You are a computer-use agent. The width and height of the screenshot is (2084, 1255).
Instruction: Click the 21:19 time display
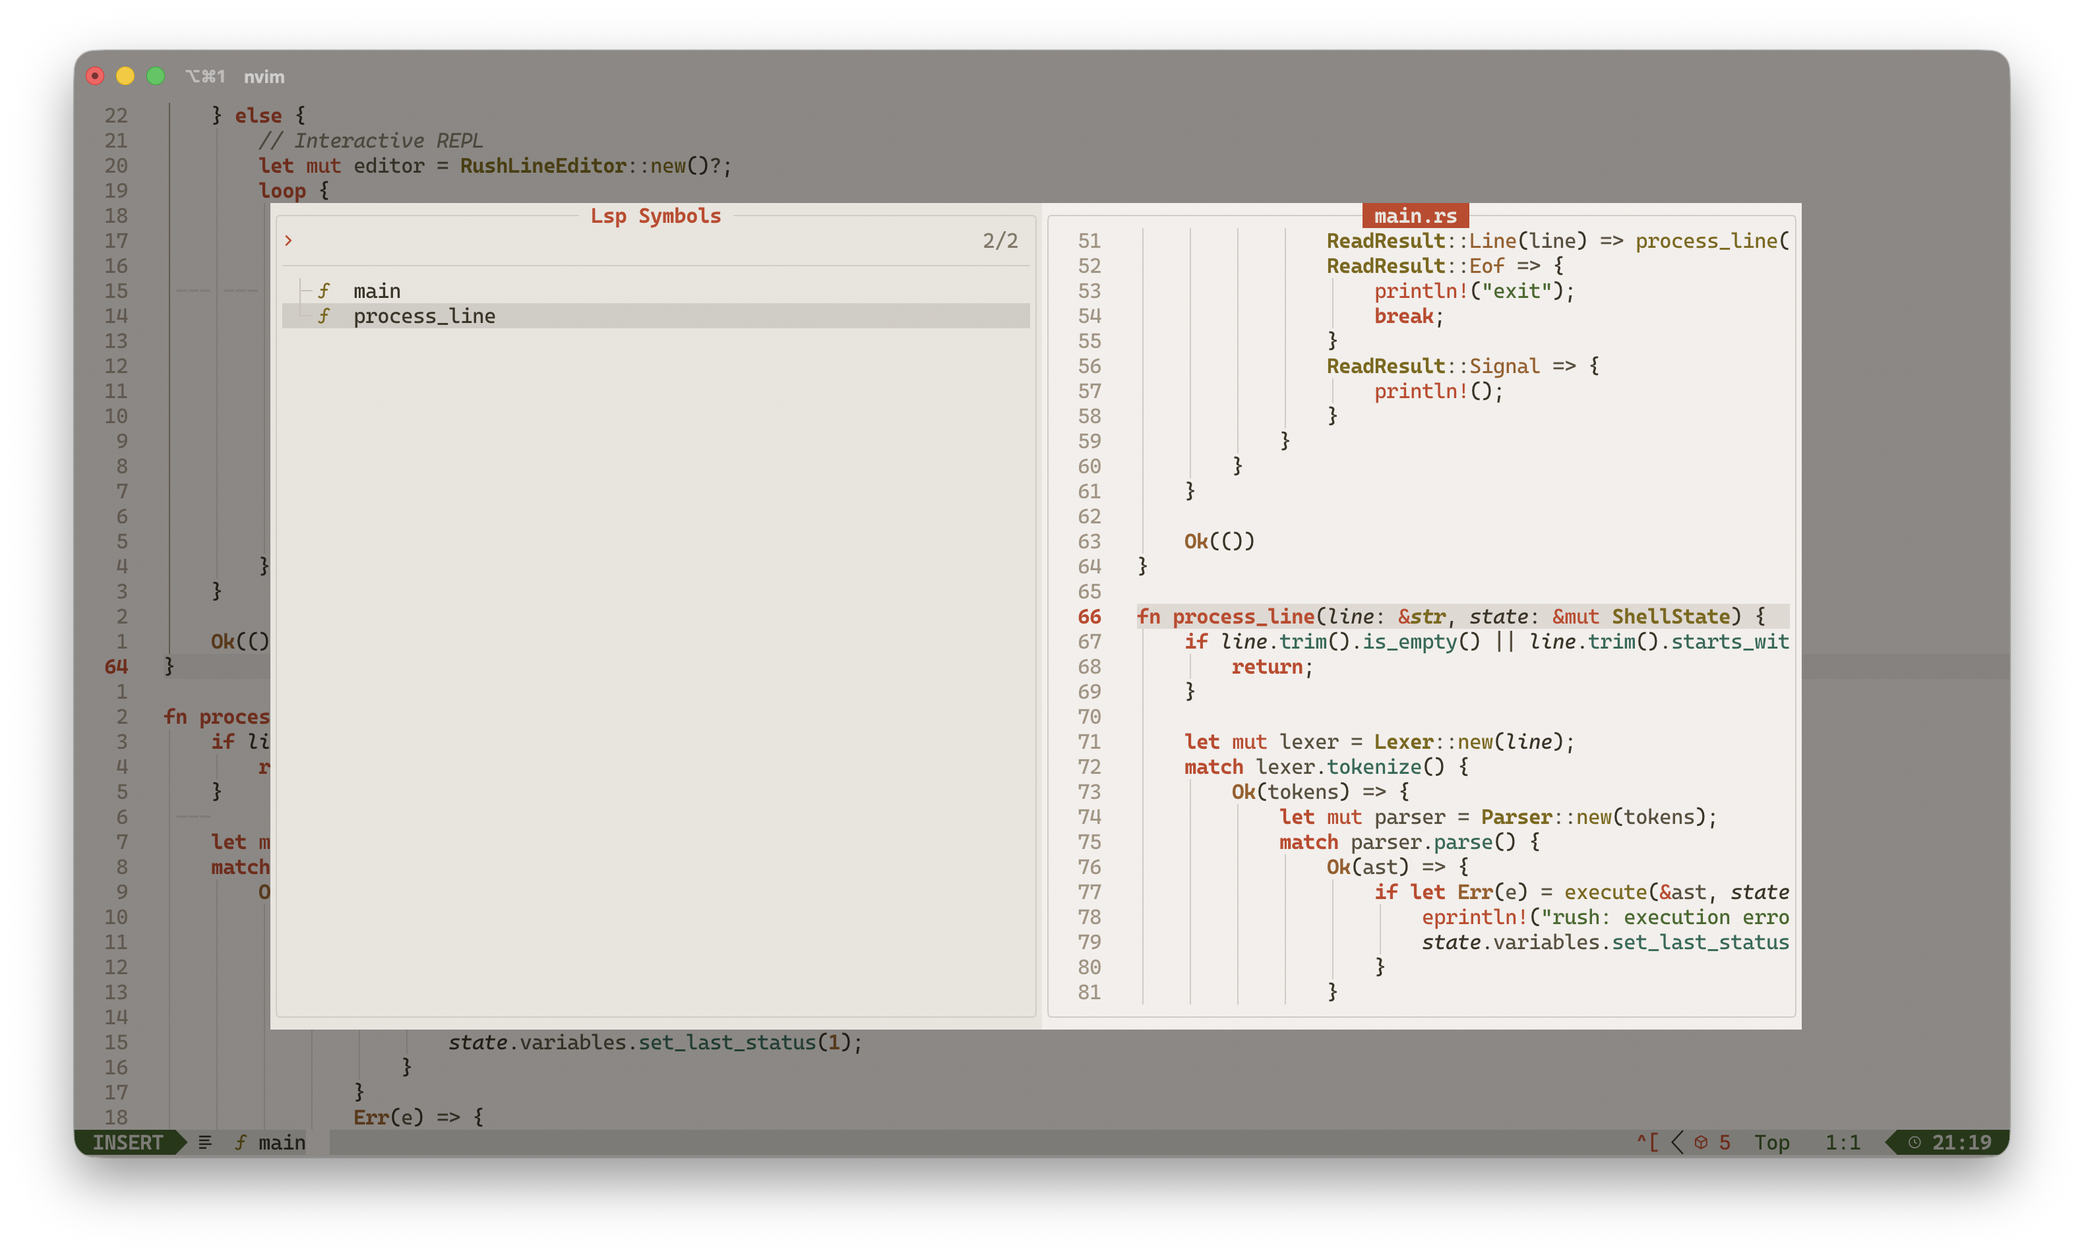1961,1142
